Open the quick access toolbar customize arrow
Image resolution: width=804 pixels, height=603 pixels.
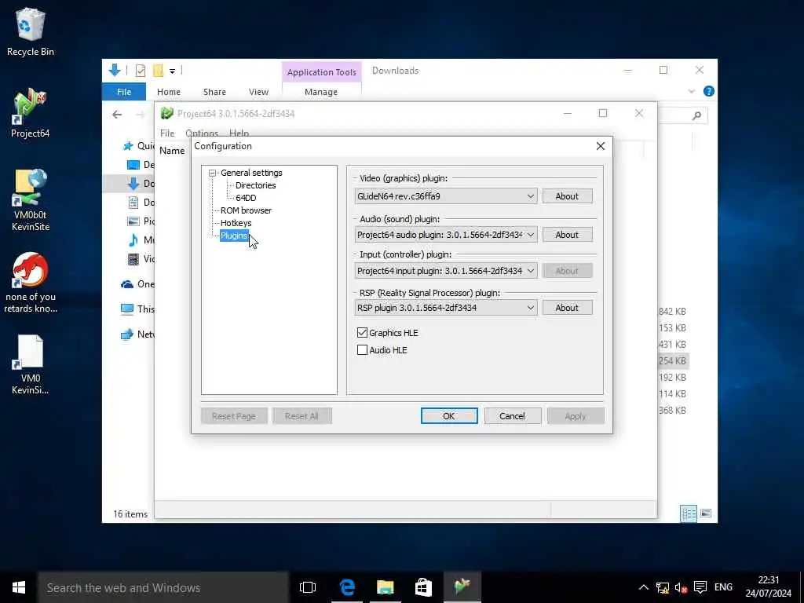point(172,71)
